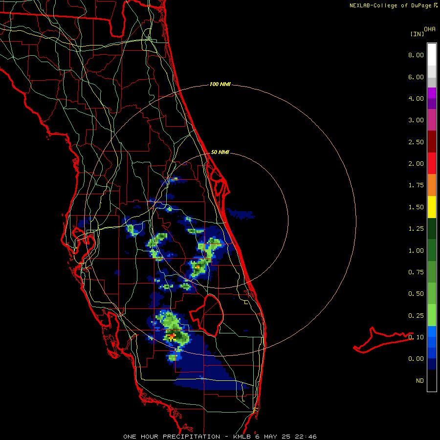Click the 100 NMI range ring label

[220, 84]
